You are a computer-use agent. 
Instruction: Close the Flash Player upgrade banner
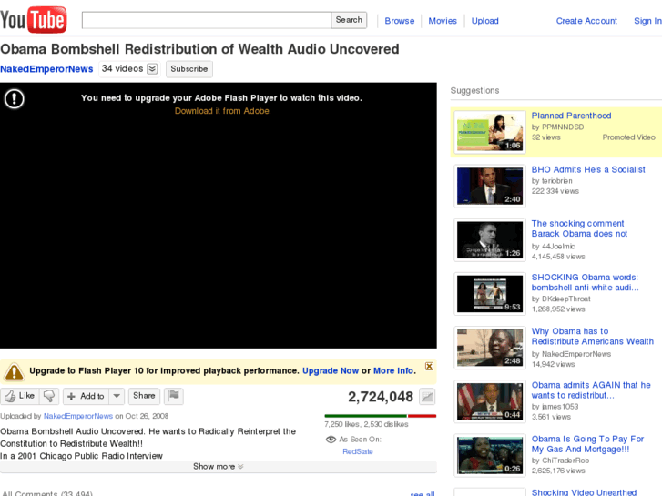[x=429, y=366]
